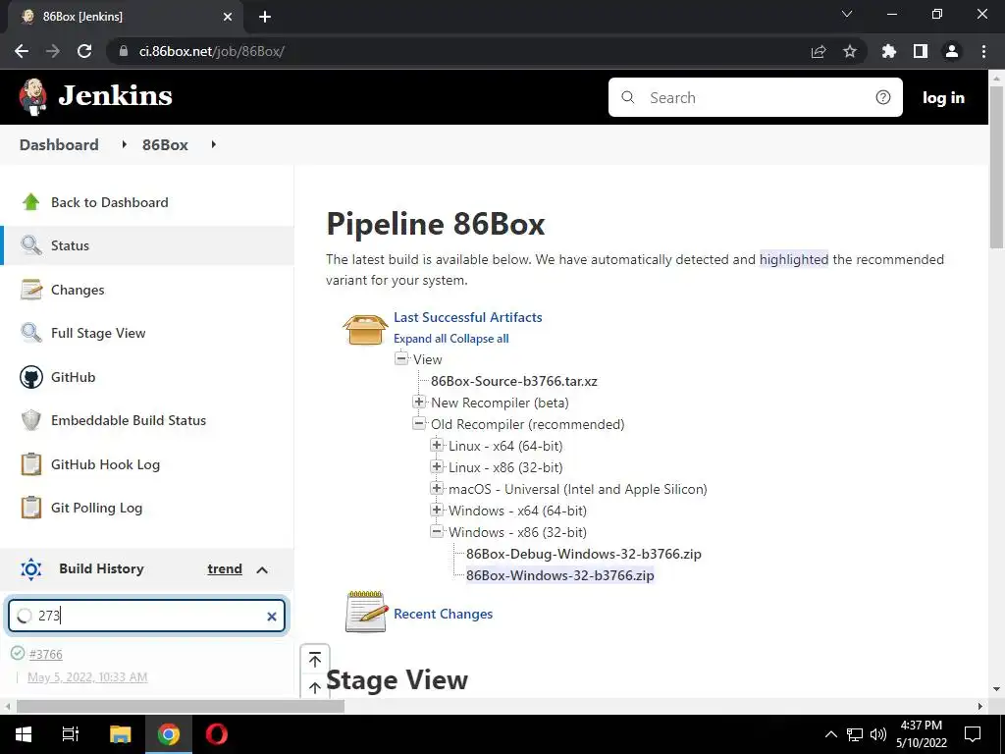Click Embeddable Build Status shield icon

(30, 420)
